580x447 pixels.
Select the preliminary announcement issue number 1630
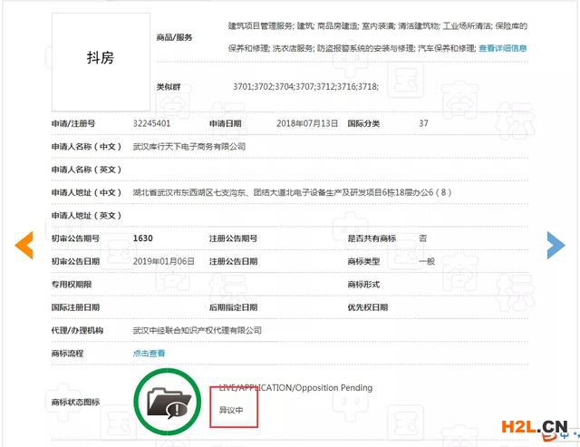click(x=143, y=238)
